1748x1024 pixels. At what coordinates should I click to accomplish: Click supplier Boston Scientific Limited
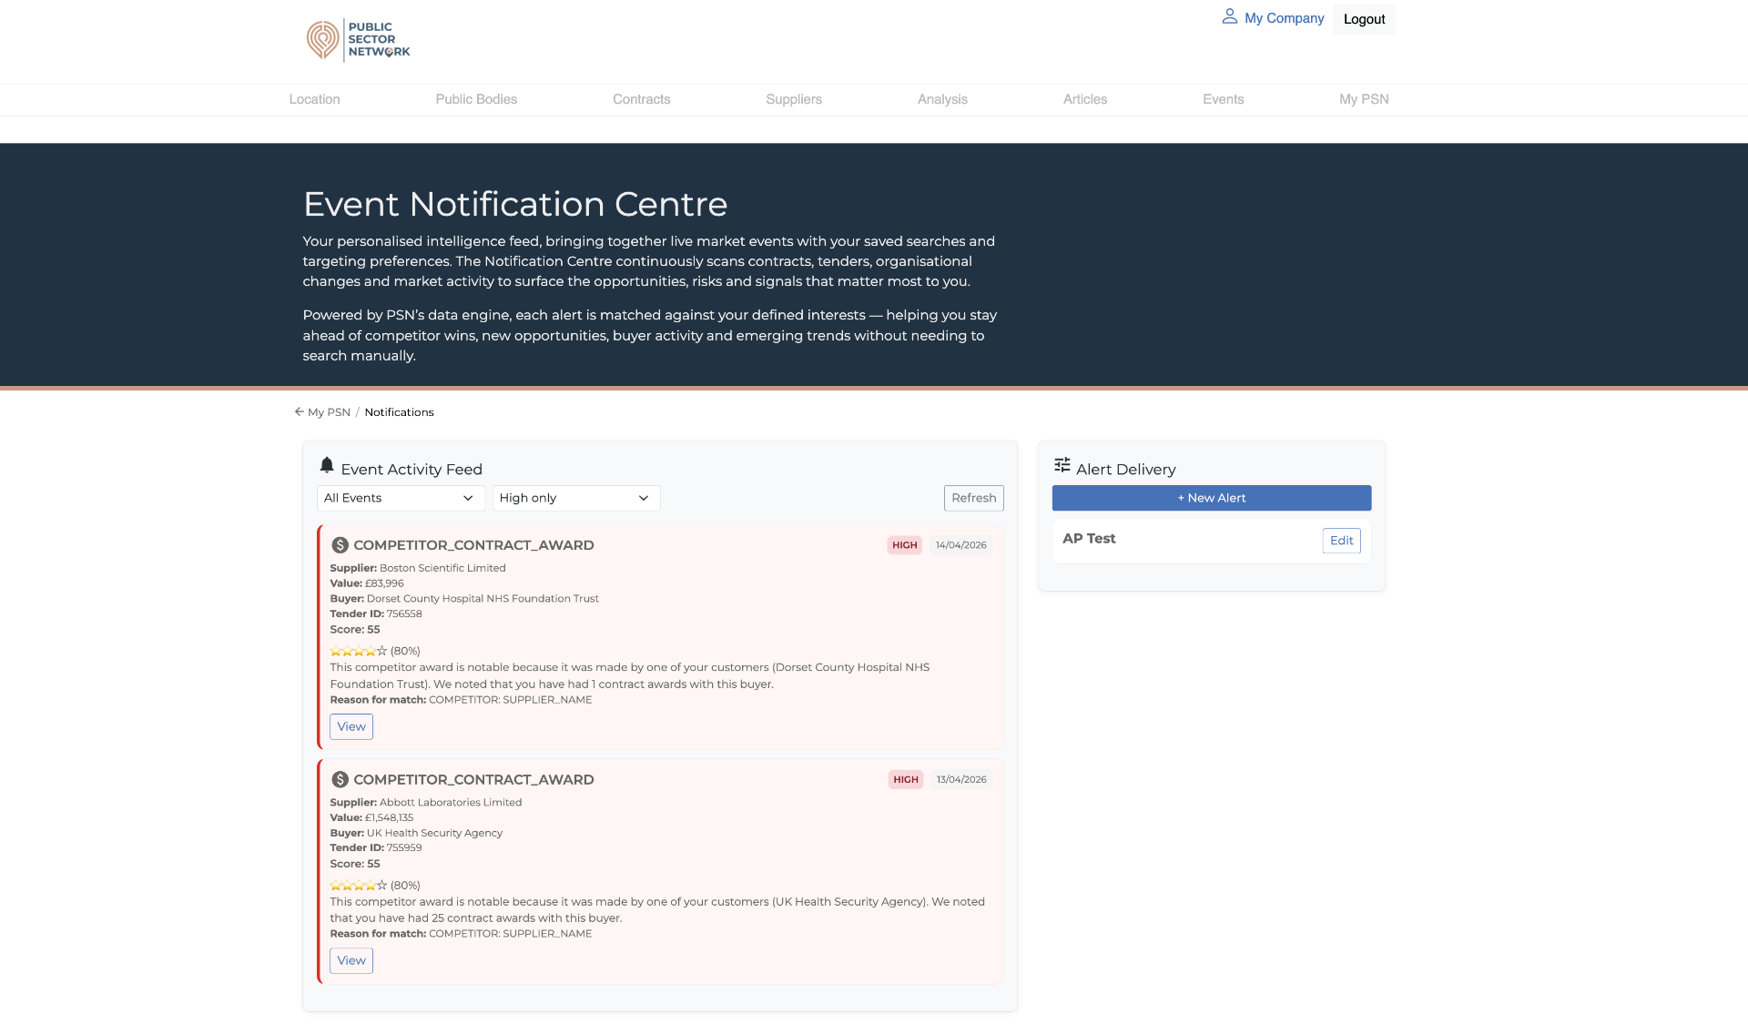point(442,568)
